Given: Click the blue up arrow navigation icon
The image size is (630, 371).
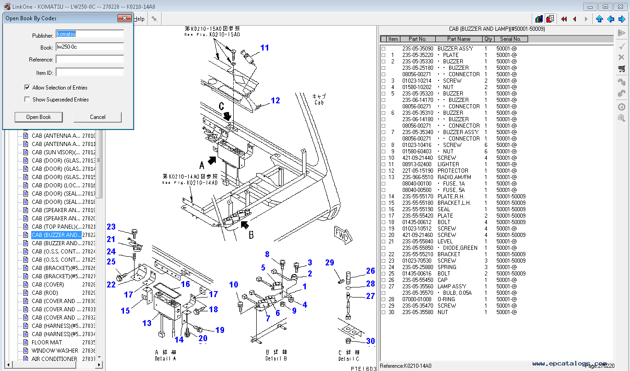Looking at the screenshot, I should (x=599, y=19).
